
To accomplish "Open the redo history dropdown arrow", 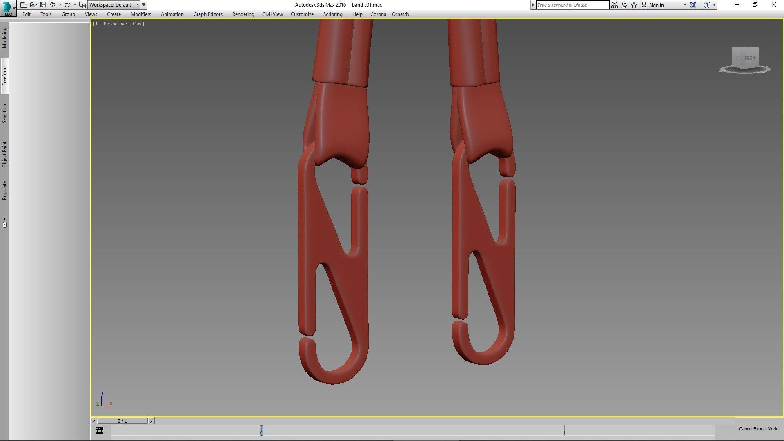I will pos(75,5).
